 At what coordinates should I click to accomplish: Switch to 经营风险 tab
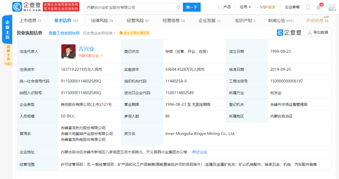pos(138,21)
